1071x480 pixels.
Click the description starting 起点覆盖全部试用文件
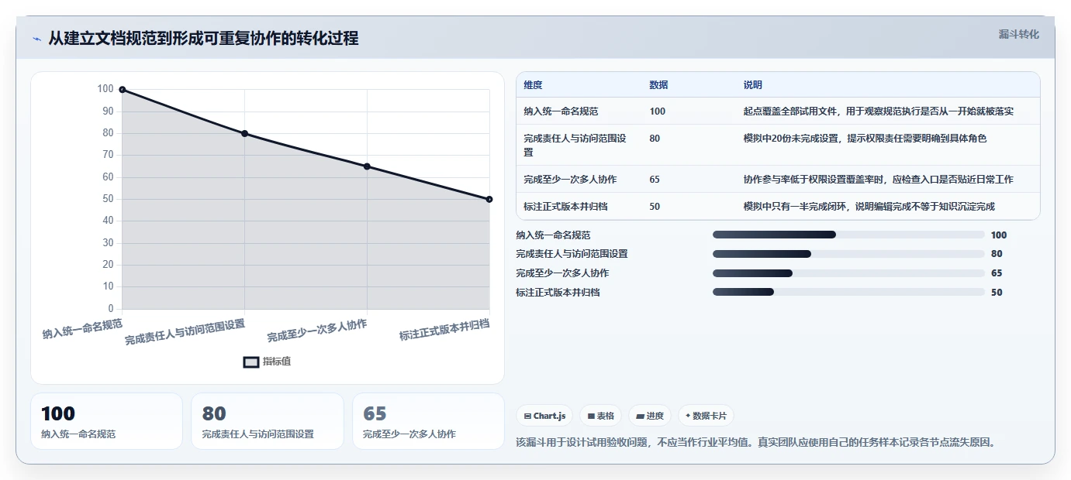tap(879, 111)
